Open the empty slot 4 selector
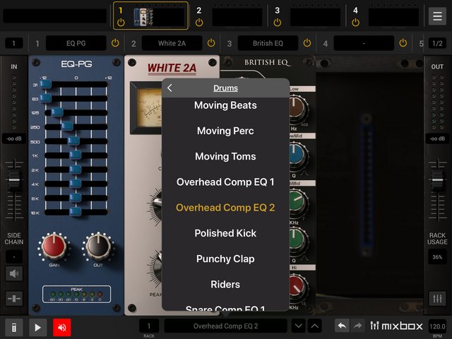452x339 pixels. click(x=364, y=43)
